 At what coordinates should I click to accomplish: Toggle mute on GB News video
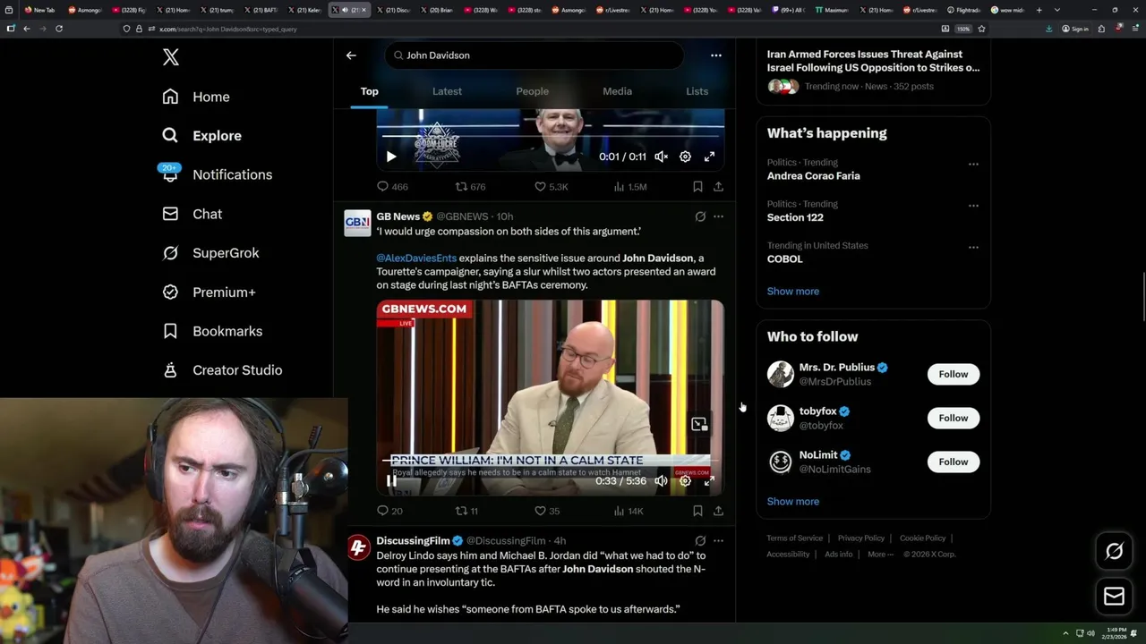point(661,481)
